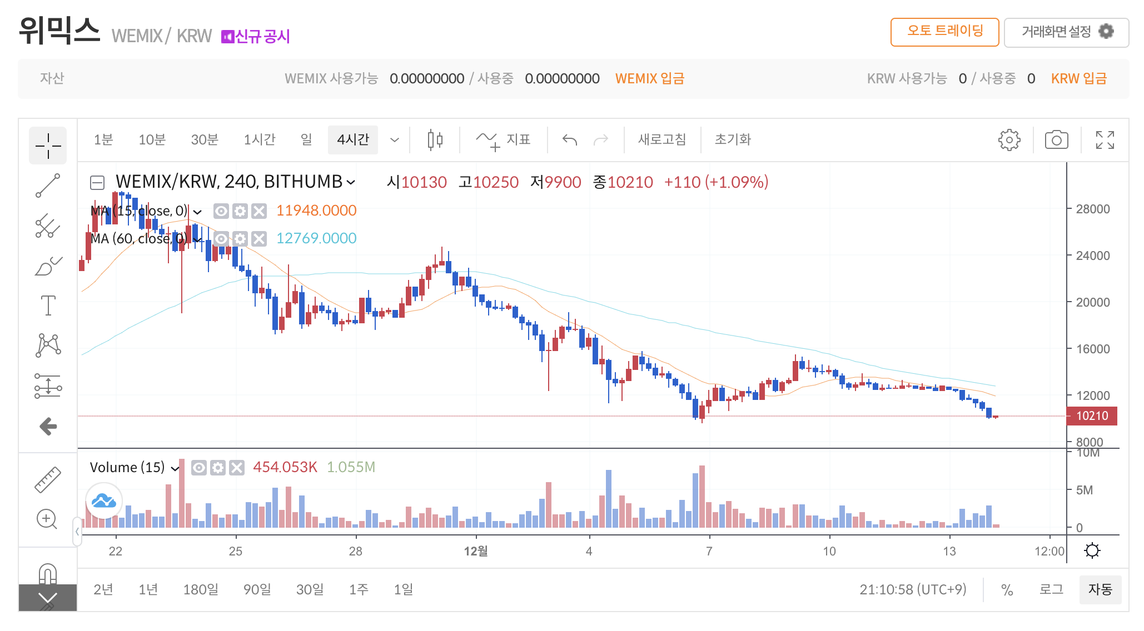Select the trend line drawing tool
Screen dimensions: 1144x631
click(x=48, y=186)
